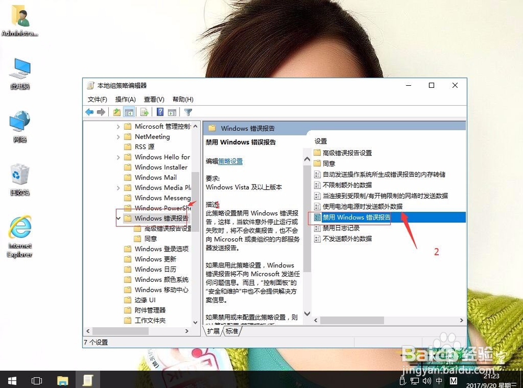The image size is (523, 388).
Task: Open the 操作(A) menu
Action: tap(126, 99)
